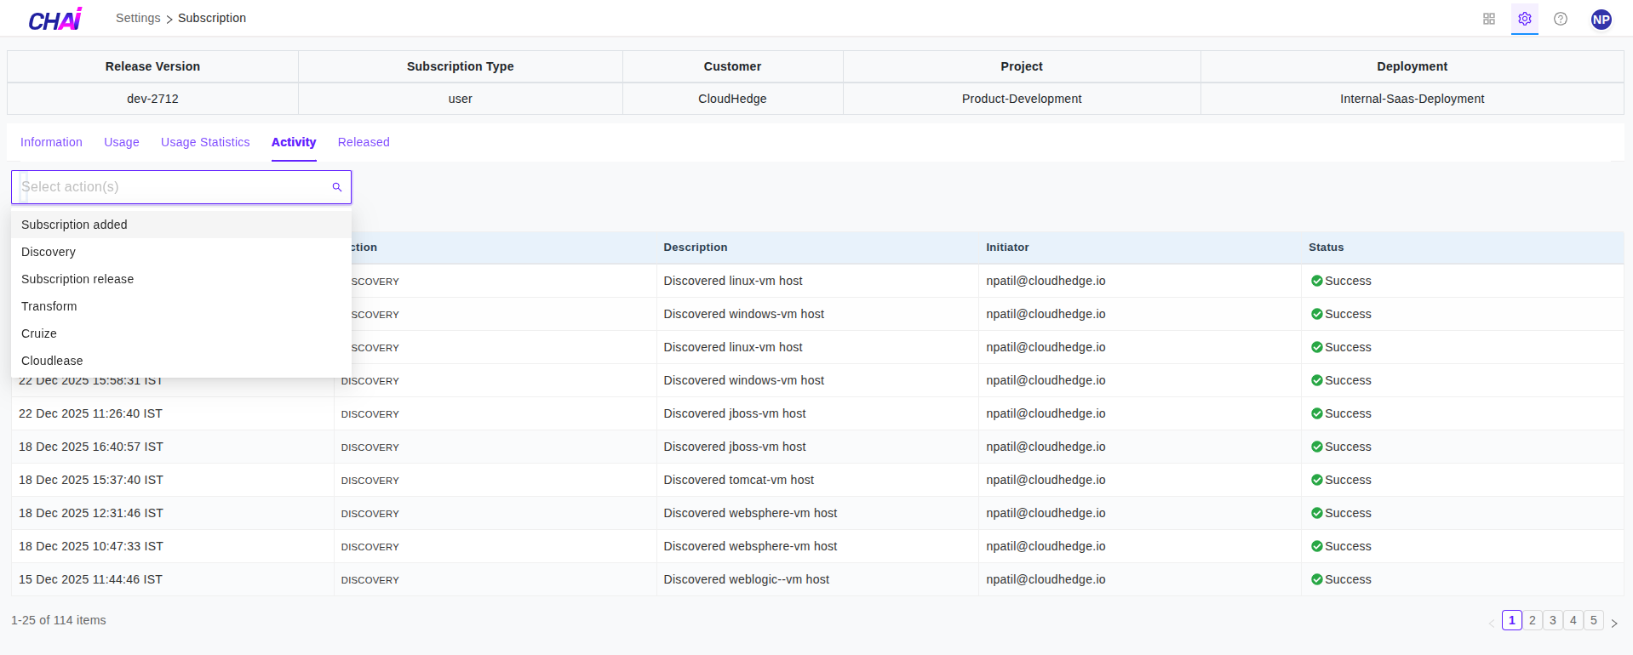Go to page 1

point(1512,620)
